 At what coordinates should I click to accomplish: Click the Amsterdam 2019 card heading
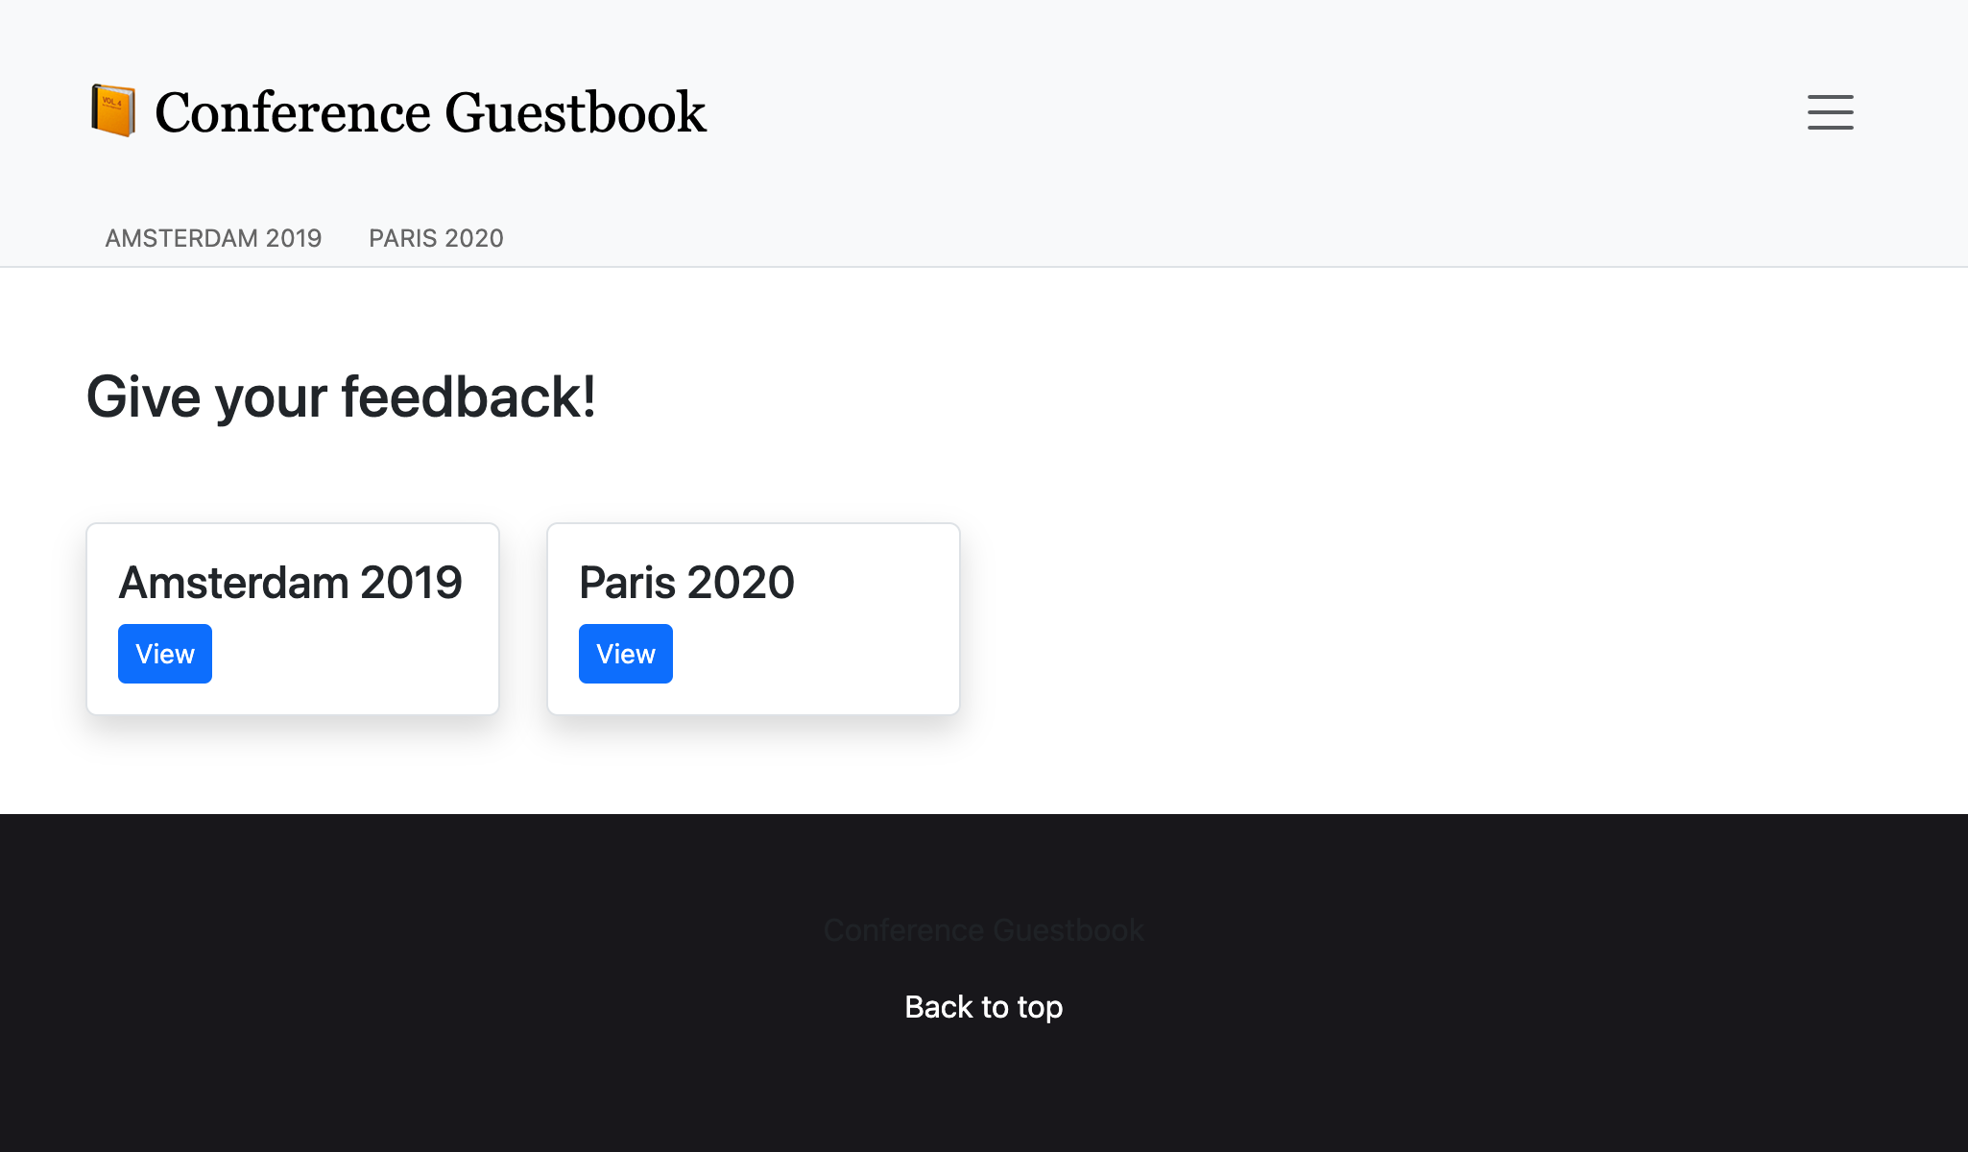coord(290,583)
